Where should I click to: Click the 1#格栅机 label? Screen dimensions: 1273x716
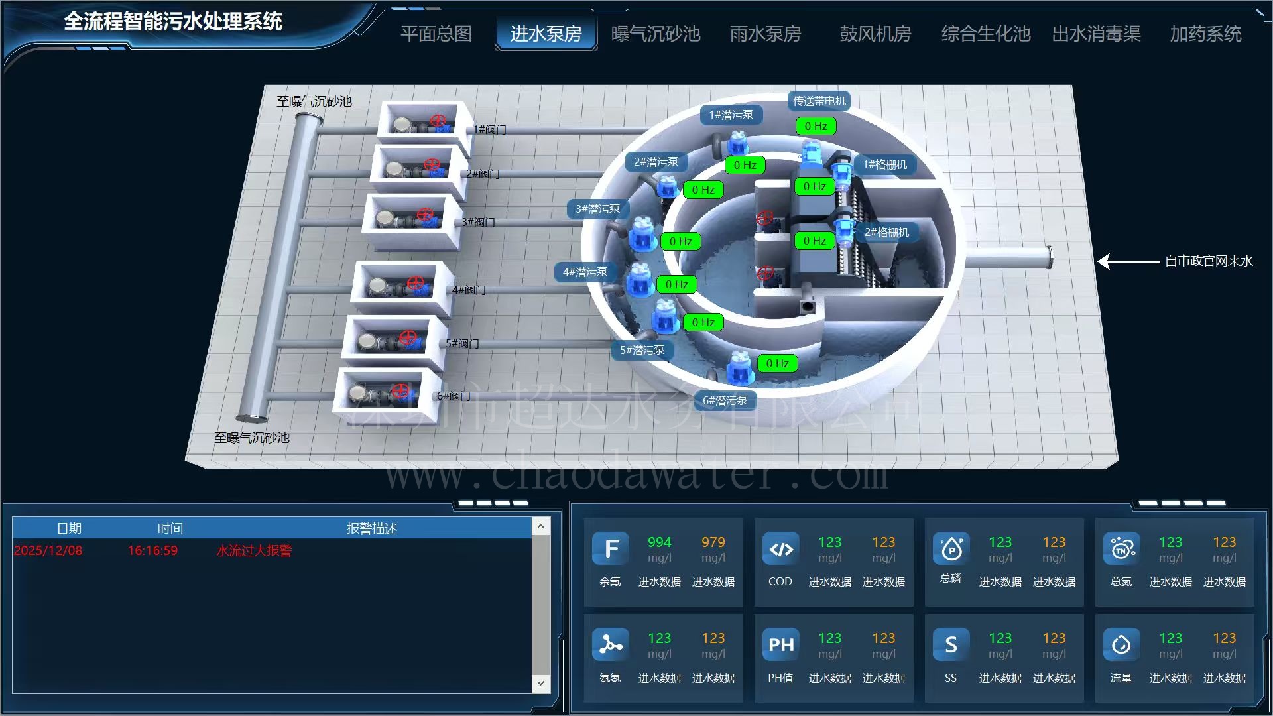(x=885, y=164)
